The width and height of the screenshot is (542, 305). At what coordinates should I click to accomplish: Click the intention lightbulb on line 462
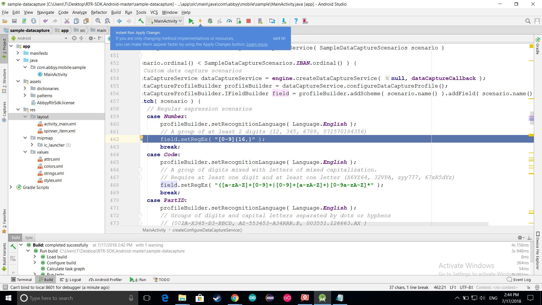(141, 138)
